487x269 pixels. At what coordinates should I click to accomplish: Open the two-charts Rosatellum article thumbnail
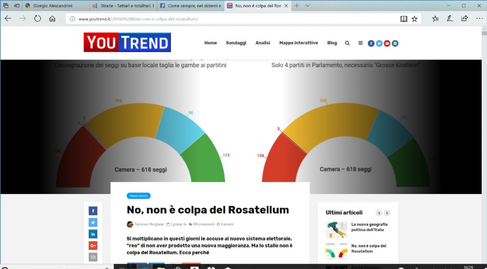click(x=336, y=251)
